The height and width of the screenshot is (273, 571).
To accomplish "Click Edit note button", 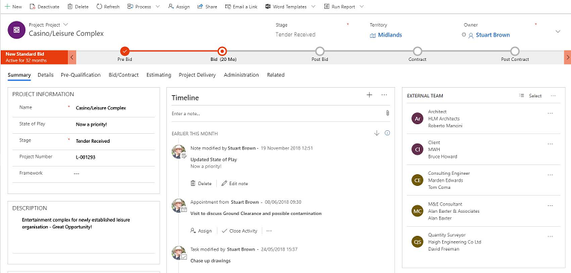I will click(x=235, y=184).
